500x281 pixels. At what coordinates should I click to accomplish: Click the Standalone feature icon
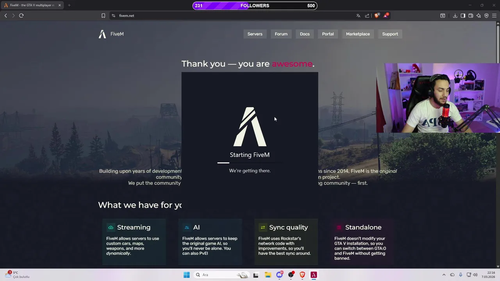click(339, 228)
